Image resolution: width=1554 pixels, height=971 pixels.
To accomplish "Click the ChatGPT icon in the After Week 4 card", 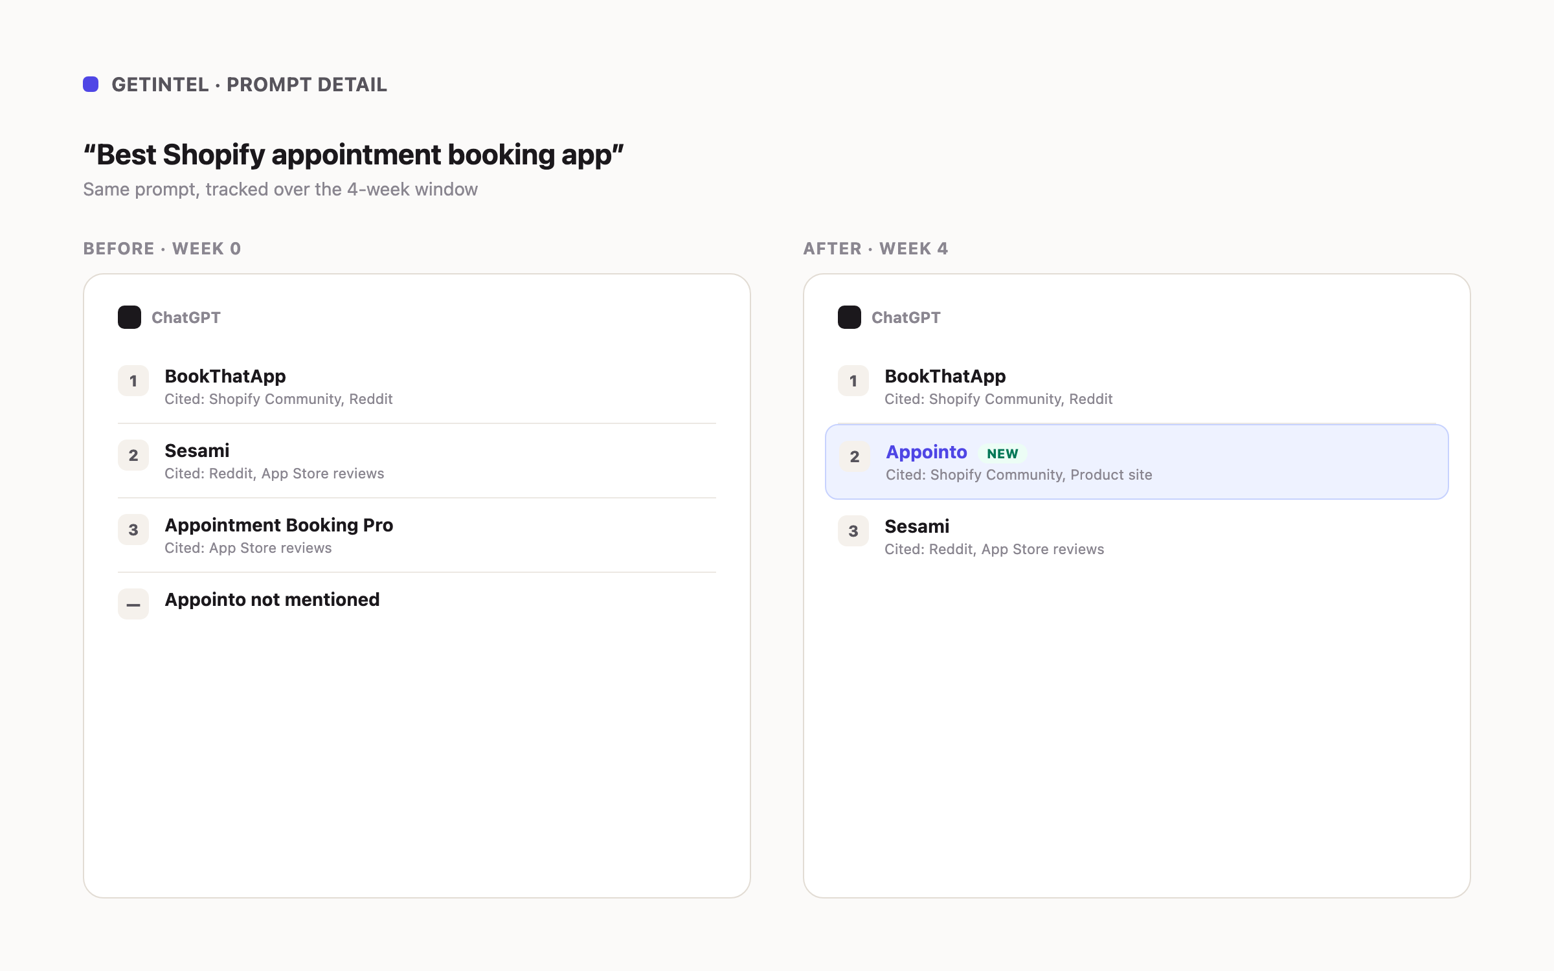I will (850, 317).
